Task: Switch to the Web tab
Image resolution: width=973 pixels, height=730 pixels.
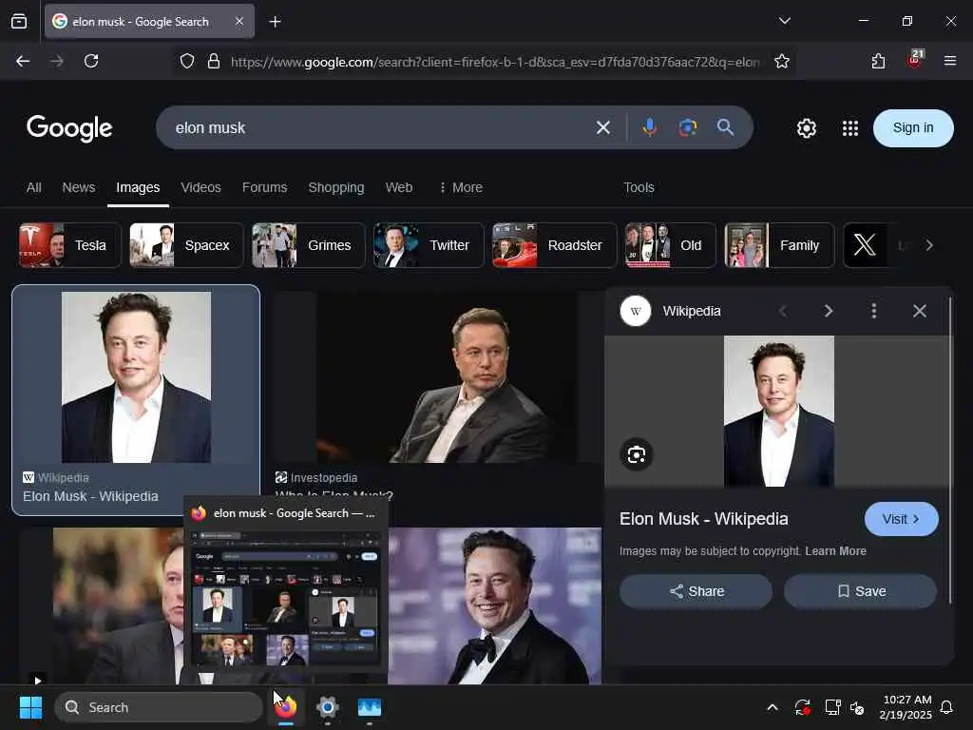Action: point(398,187)
